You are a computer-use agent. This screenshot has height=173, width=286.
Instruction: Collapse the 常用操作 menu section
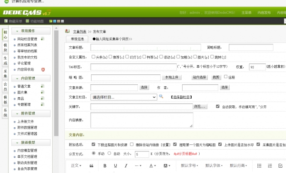(x=31, y=31)
